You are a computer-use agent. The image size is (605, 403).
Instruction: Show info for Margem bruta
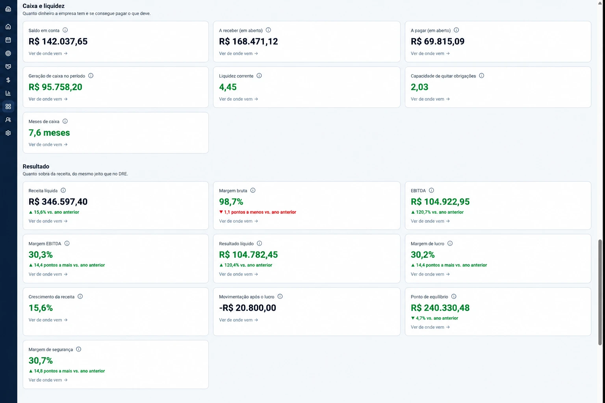(x=253, y=190)
